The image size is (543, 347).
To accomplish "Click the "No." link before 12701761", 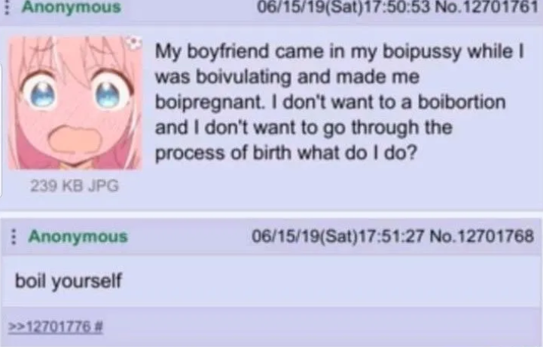I will 447,7.
